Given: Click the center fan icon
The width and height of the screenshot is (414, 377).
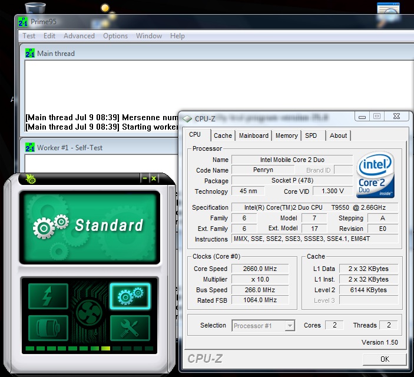Looking at the screenshot, I should click(89, 313).
